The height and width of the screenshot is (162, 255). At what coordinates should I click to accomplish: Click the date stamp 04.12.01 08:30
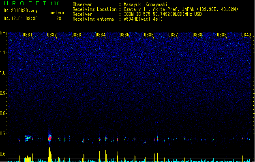click(x=21, y=19)
